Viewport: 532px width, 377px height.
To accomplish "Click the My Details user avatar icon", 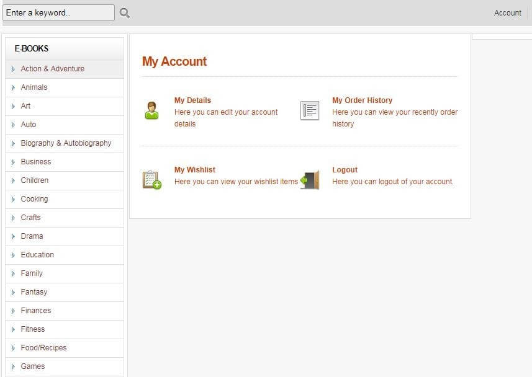I will pyautogui.click(x=151, y=110).
